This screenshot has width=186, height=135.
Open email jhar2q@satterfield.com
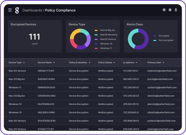(160, 79)
